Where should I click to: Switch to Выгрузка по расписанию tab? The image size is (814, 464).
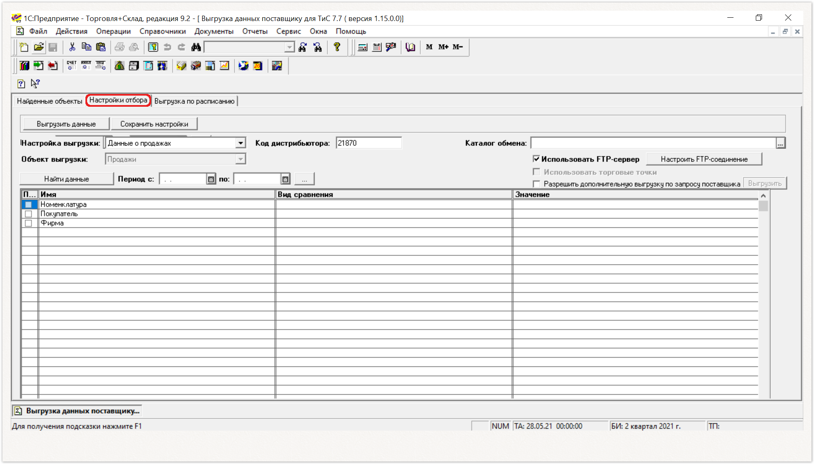click(x=194, y=101)
